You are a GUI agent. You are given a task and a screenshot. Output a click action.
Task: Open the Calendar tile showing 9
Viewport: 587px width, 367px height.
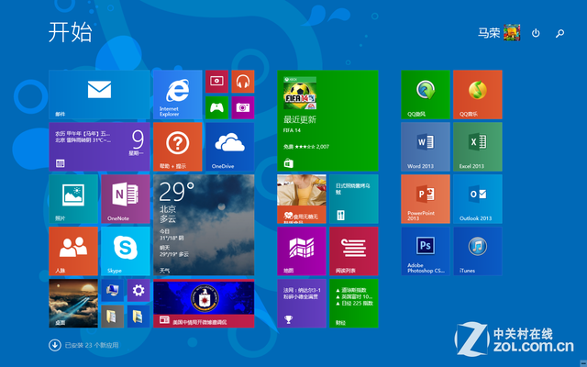click(x=99, y=147)
